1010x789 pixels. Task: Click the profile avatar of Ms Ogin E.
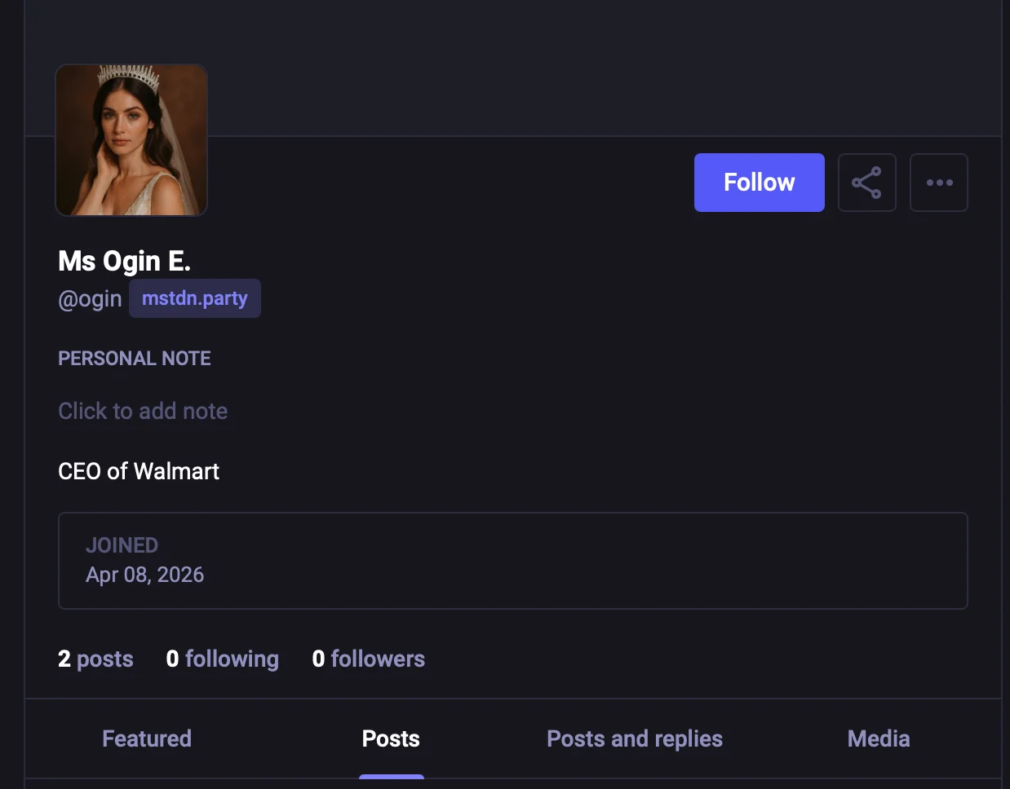point(131,139)
